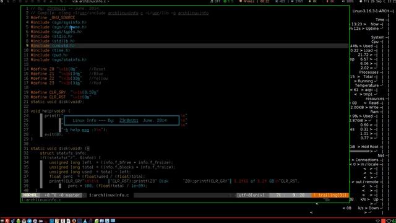Launch Firefox from the bottom panel
The image size is (396, 223).
point(74,221)
